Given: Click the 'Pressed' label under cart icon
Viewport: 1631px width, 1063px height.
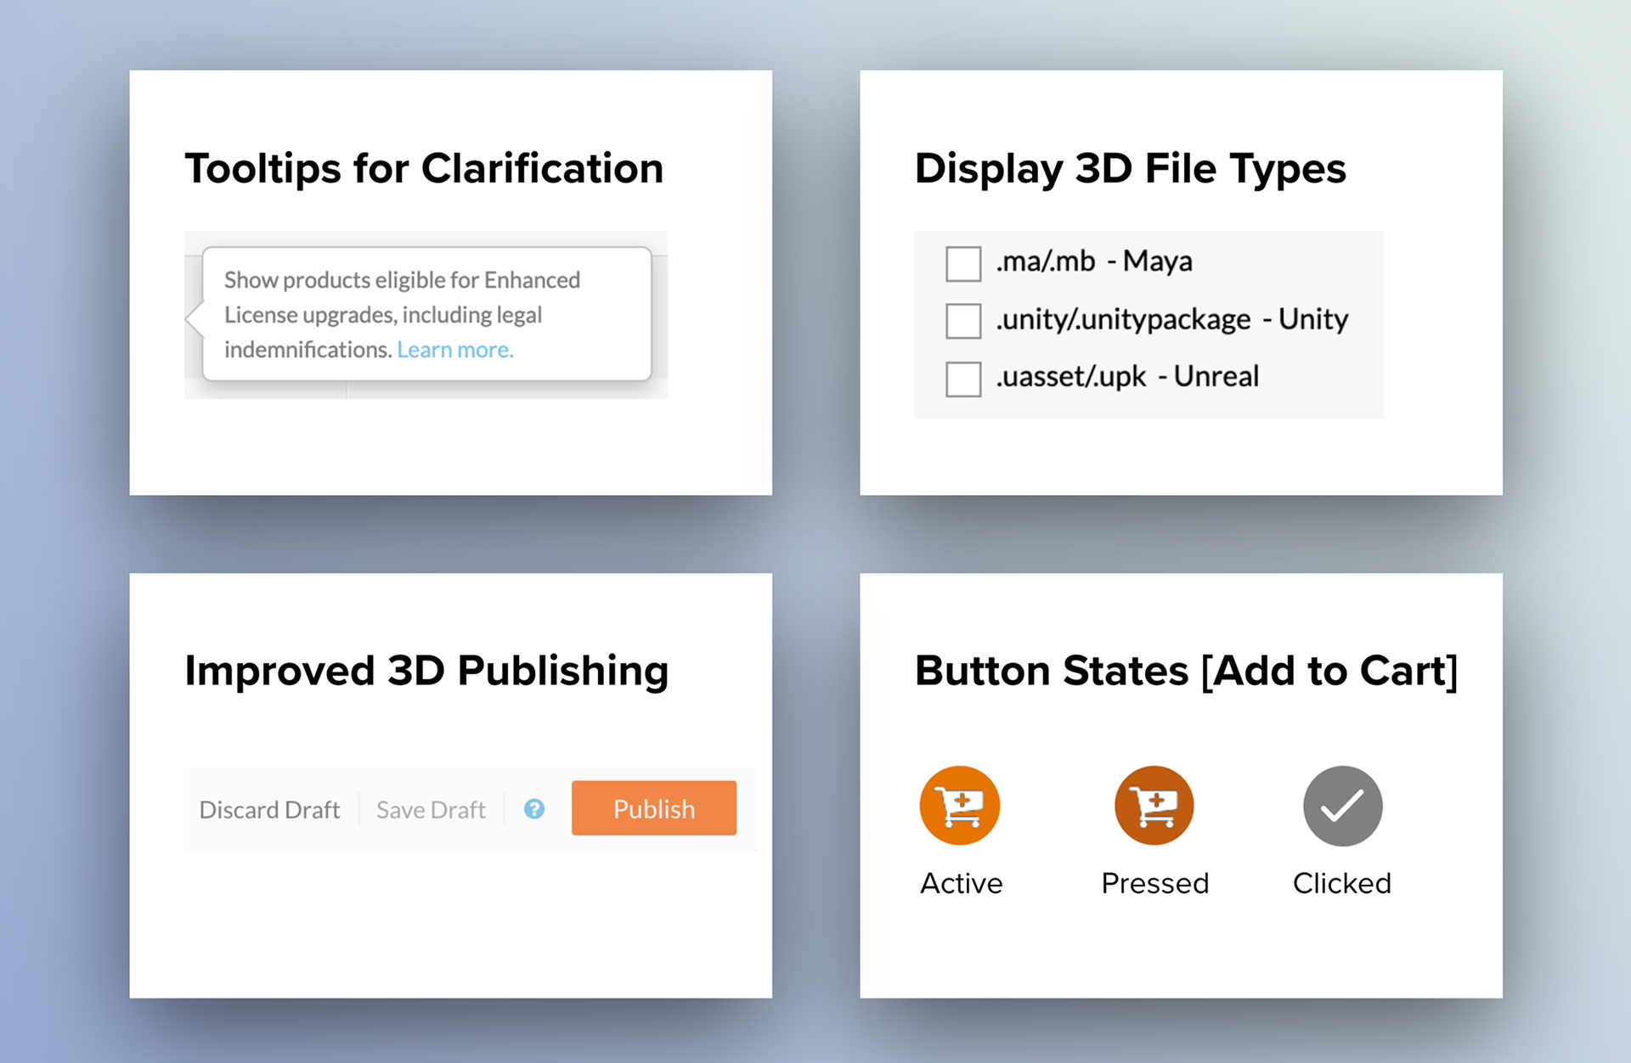Looking at the screenshot, I should point(1154,883).
